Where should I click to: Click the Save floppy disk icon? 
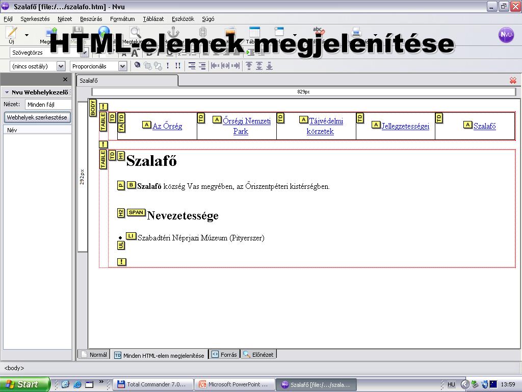point(78,32)
